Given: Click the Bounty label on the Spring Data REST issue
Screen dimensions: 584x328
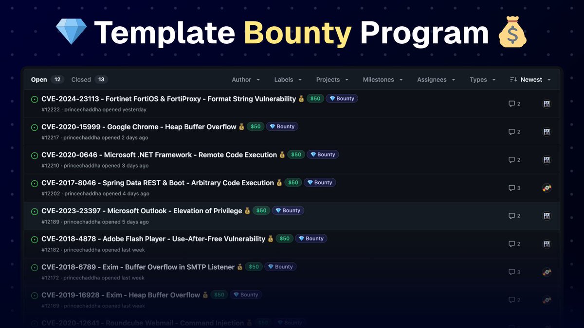Looking at the screenshot, I should (320, 183).
